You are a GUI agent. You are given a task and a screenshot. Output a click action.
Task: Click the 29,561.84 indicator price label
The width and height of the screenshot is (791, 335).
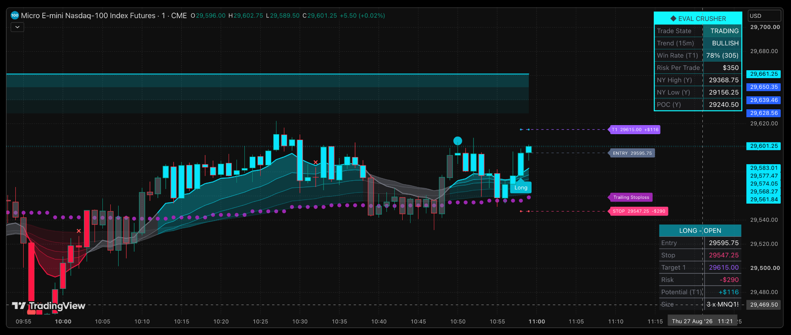click(x=763, y=199)
